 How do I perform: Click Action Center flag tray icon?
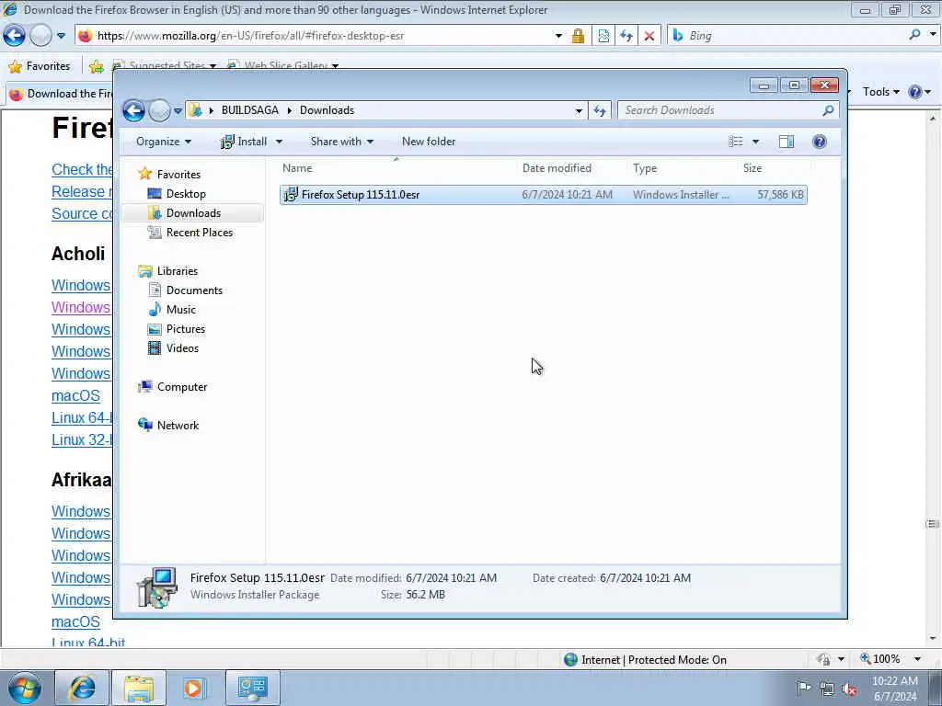(804, 688)
